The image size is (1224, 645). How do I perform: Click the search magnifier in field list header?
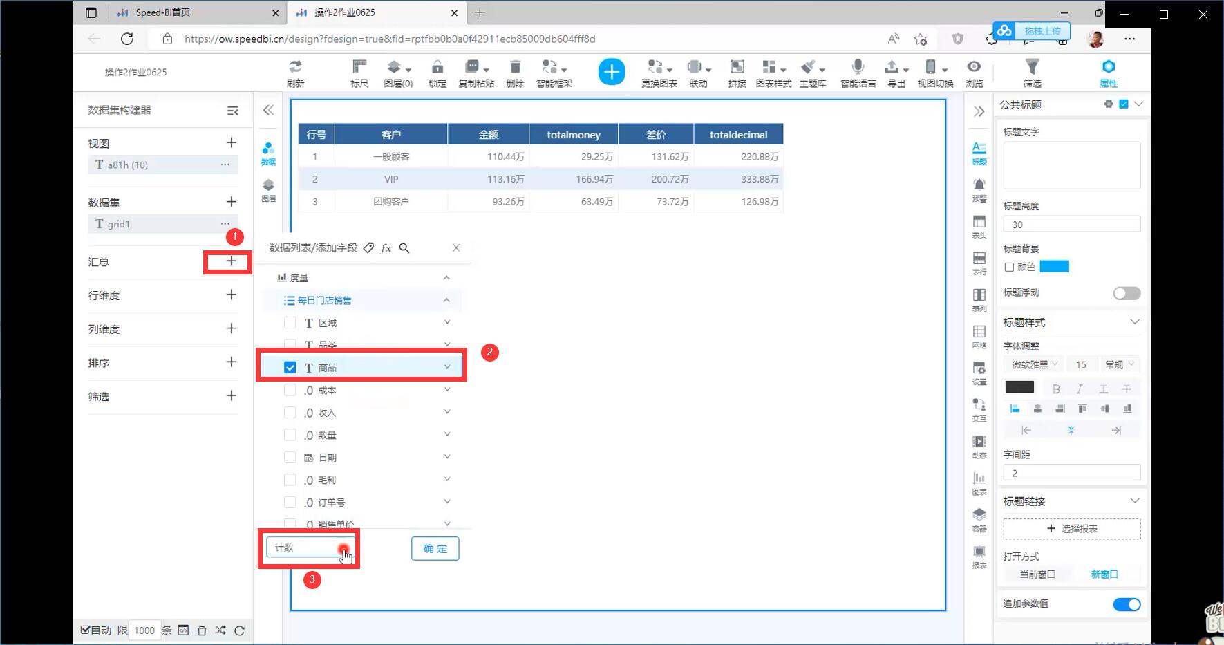pos(404,248)
